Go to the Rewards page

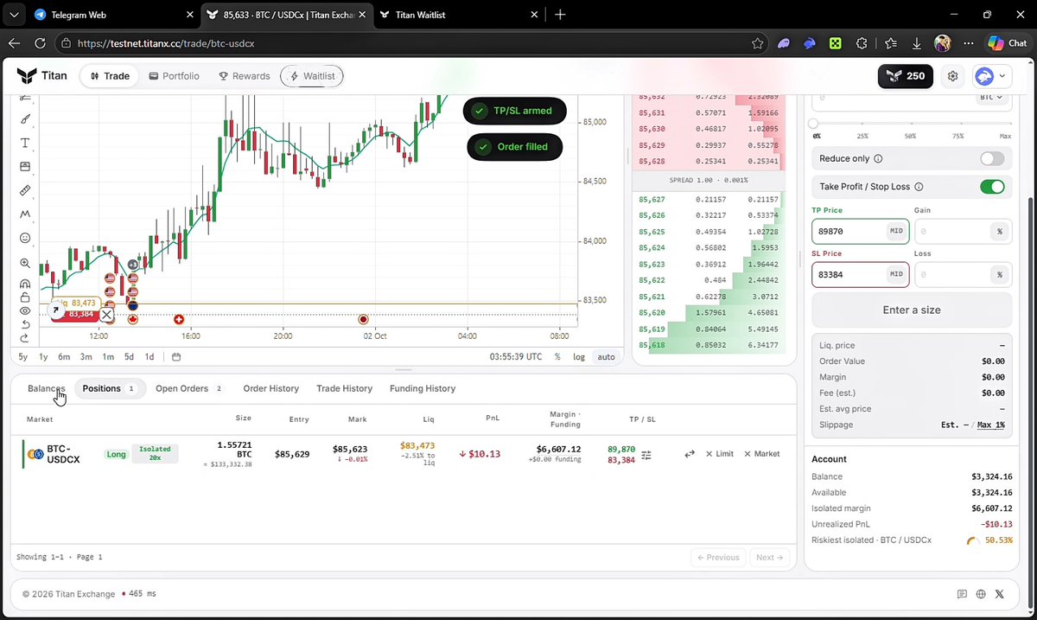(245, 76)
